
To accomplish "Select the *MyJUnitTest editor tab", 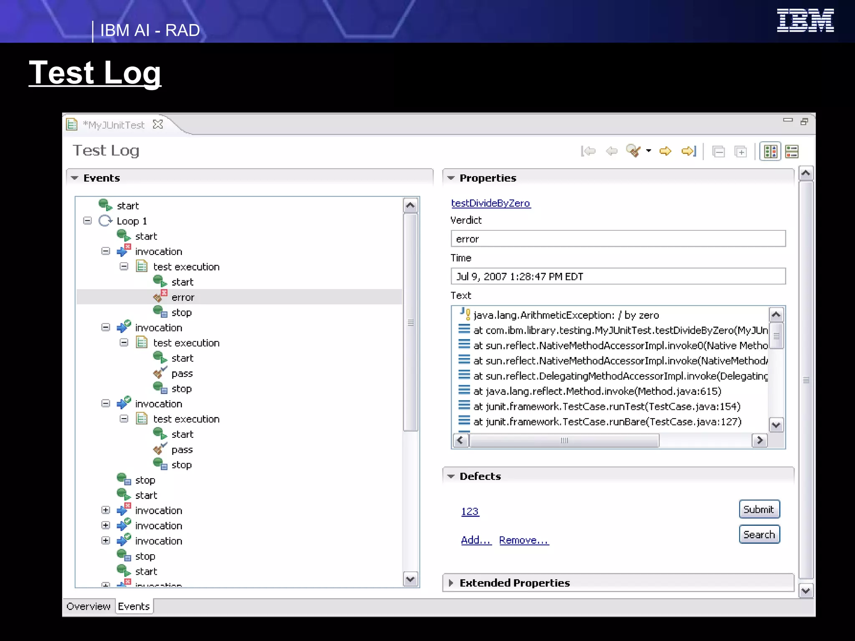I will 114,125.
